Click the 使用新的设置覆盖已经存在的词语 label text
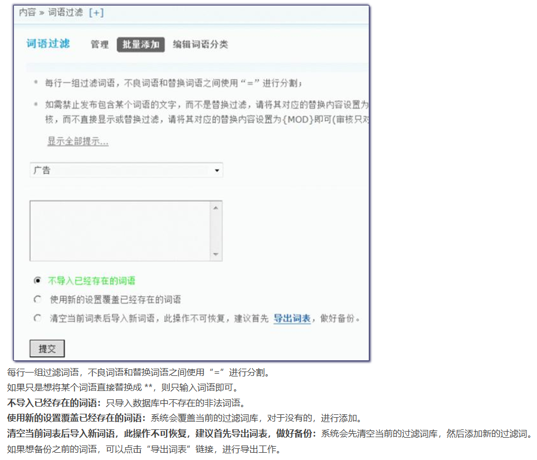 coord(115,300)
